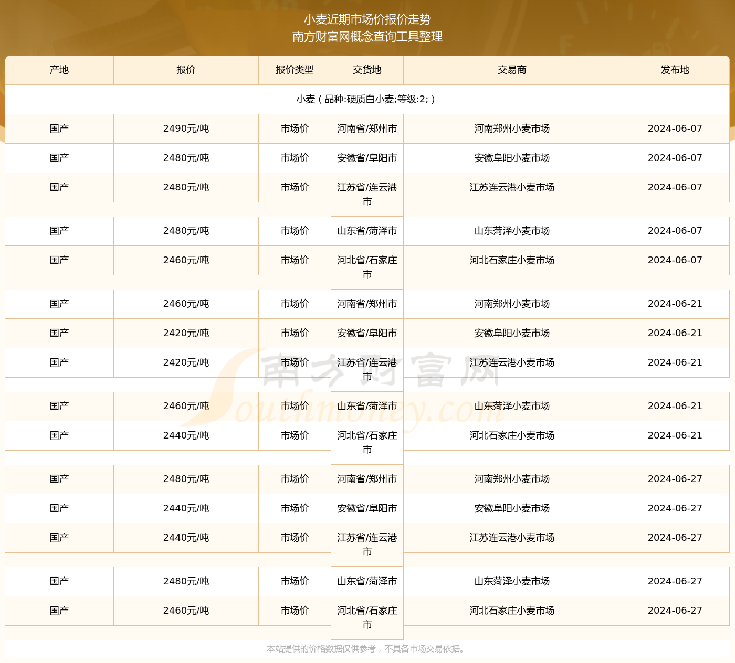This screenshot has height=663, width=735.
Task: Click the title 小麦近期市场价报价走势
Action: point(367,19)
